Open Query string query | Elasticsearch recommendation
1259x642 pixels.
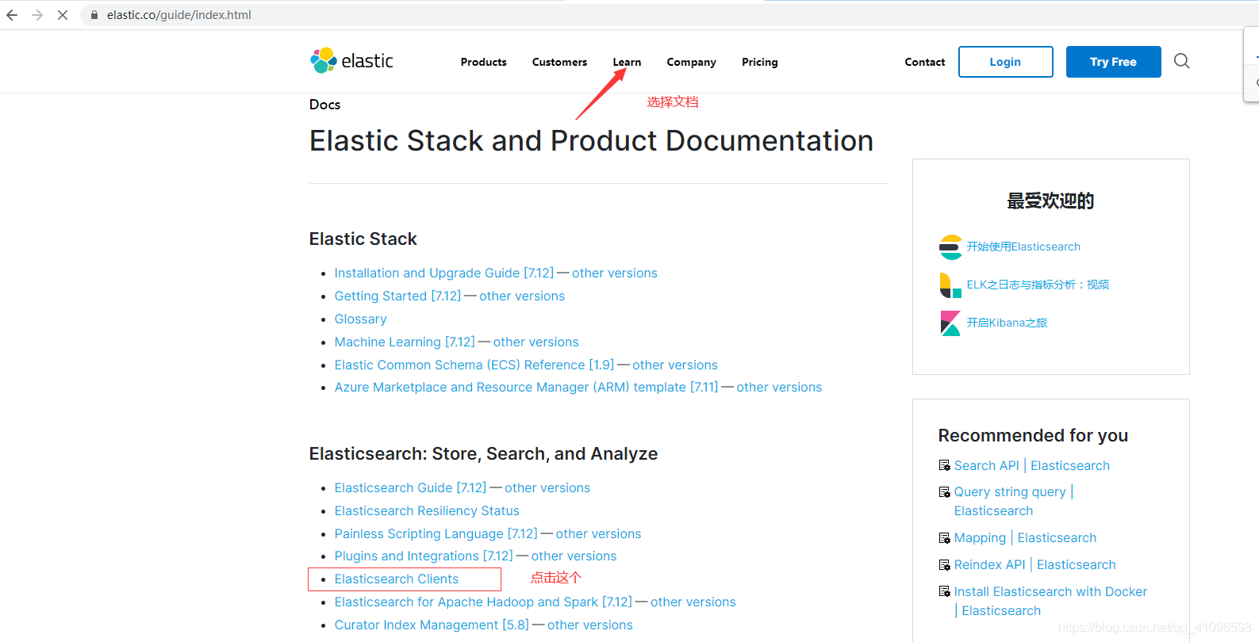1013,501
